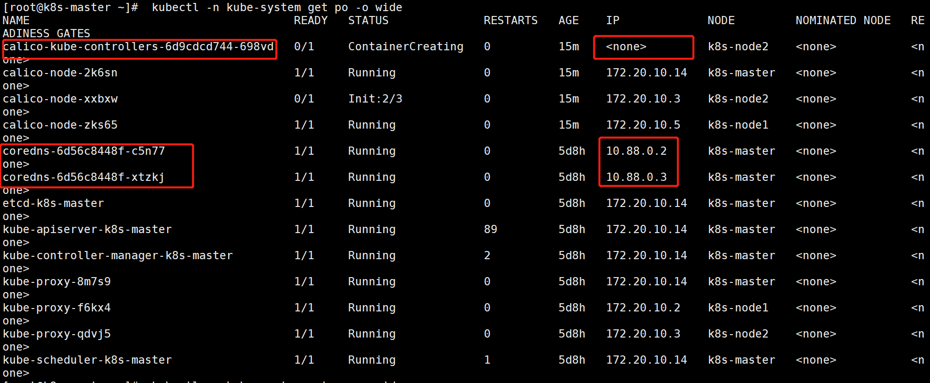The width and height of the screenshot is (930, 383).
Task: Click the ContainerCreating status text
Action: pyautogui.click(x=405, y=46)
